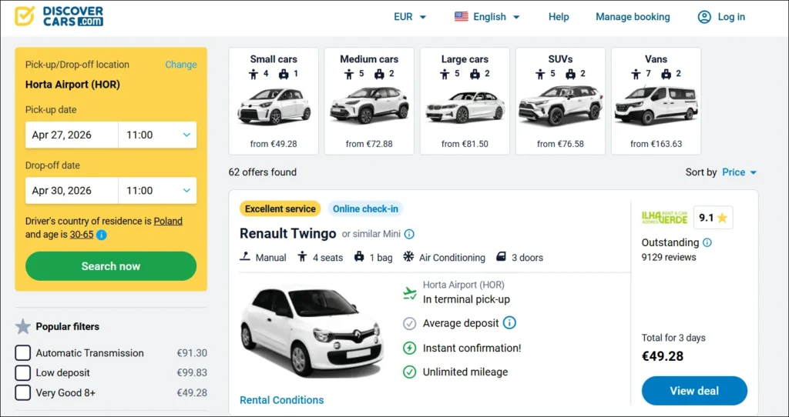
Task: Click the grey checkmark Average deposit icon
Action: pos(410,323)
